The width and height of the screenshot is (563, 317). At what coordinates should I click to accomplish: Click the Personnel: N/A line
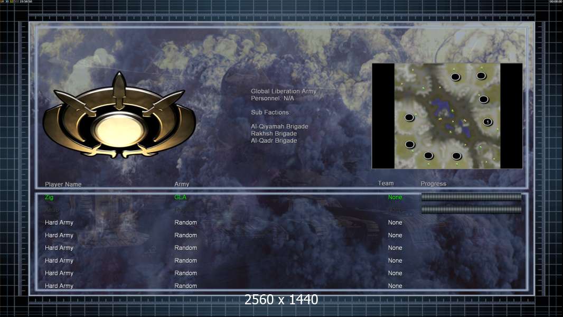[273, 98]
